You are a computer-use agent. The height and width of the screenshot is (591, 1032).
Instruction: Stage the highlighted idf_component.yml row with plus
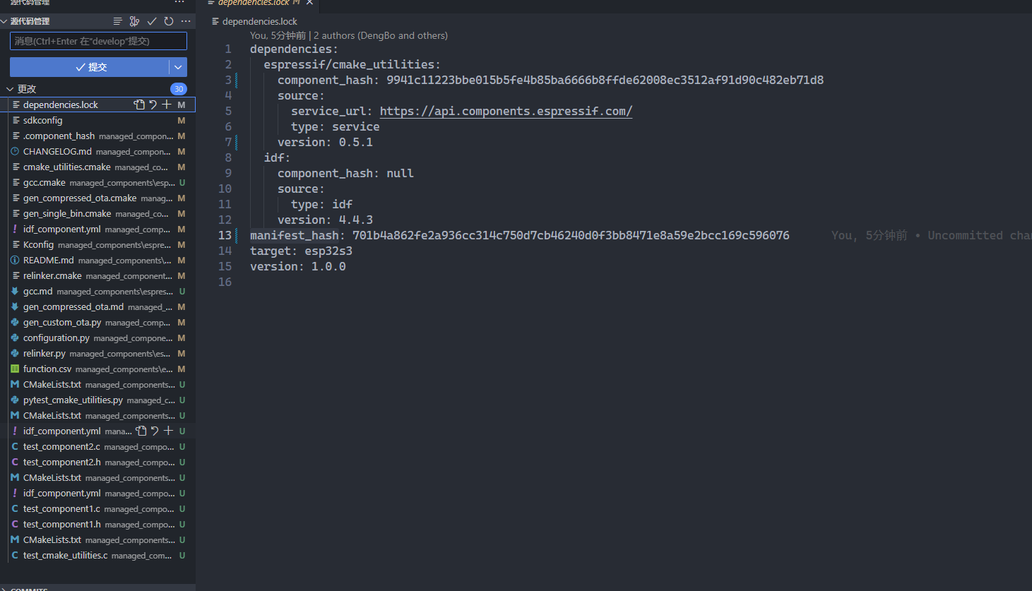(x=168, y=431)
